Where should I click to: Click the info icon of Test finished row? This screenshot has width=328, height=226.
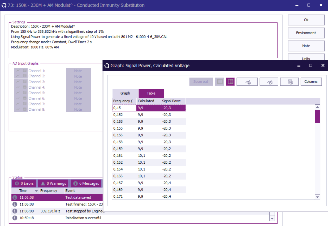[15, 204]
